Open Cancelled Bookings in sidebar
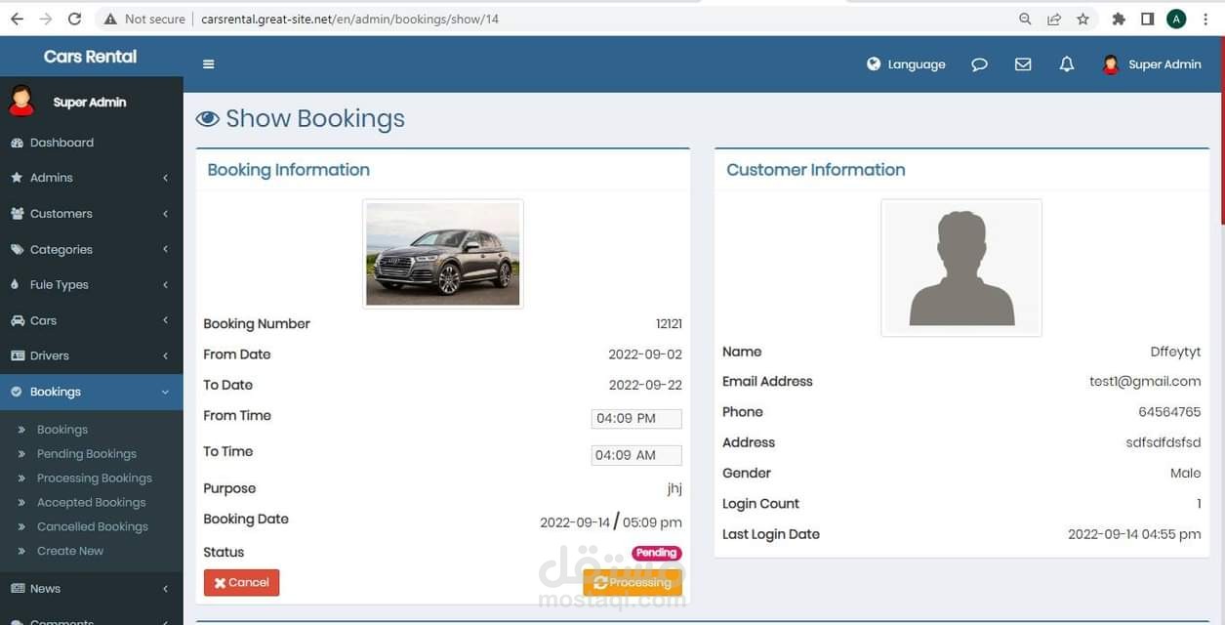 pos(93,527)
